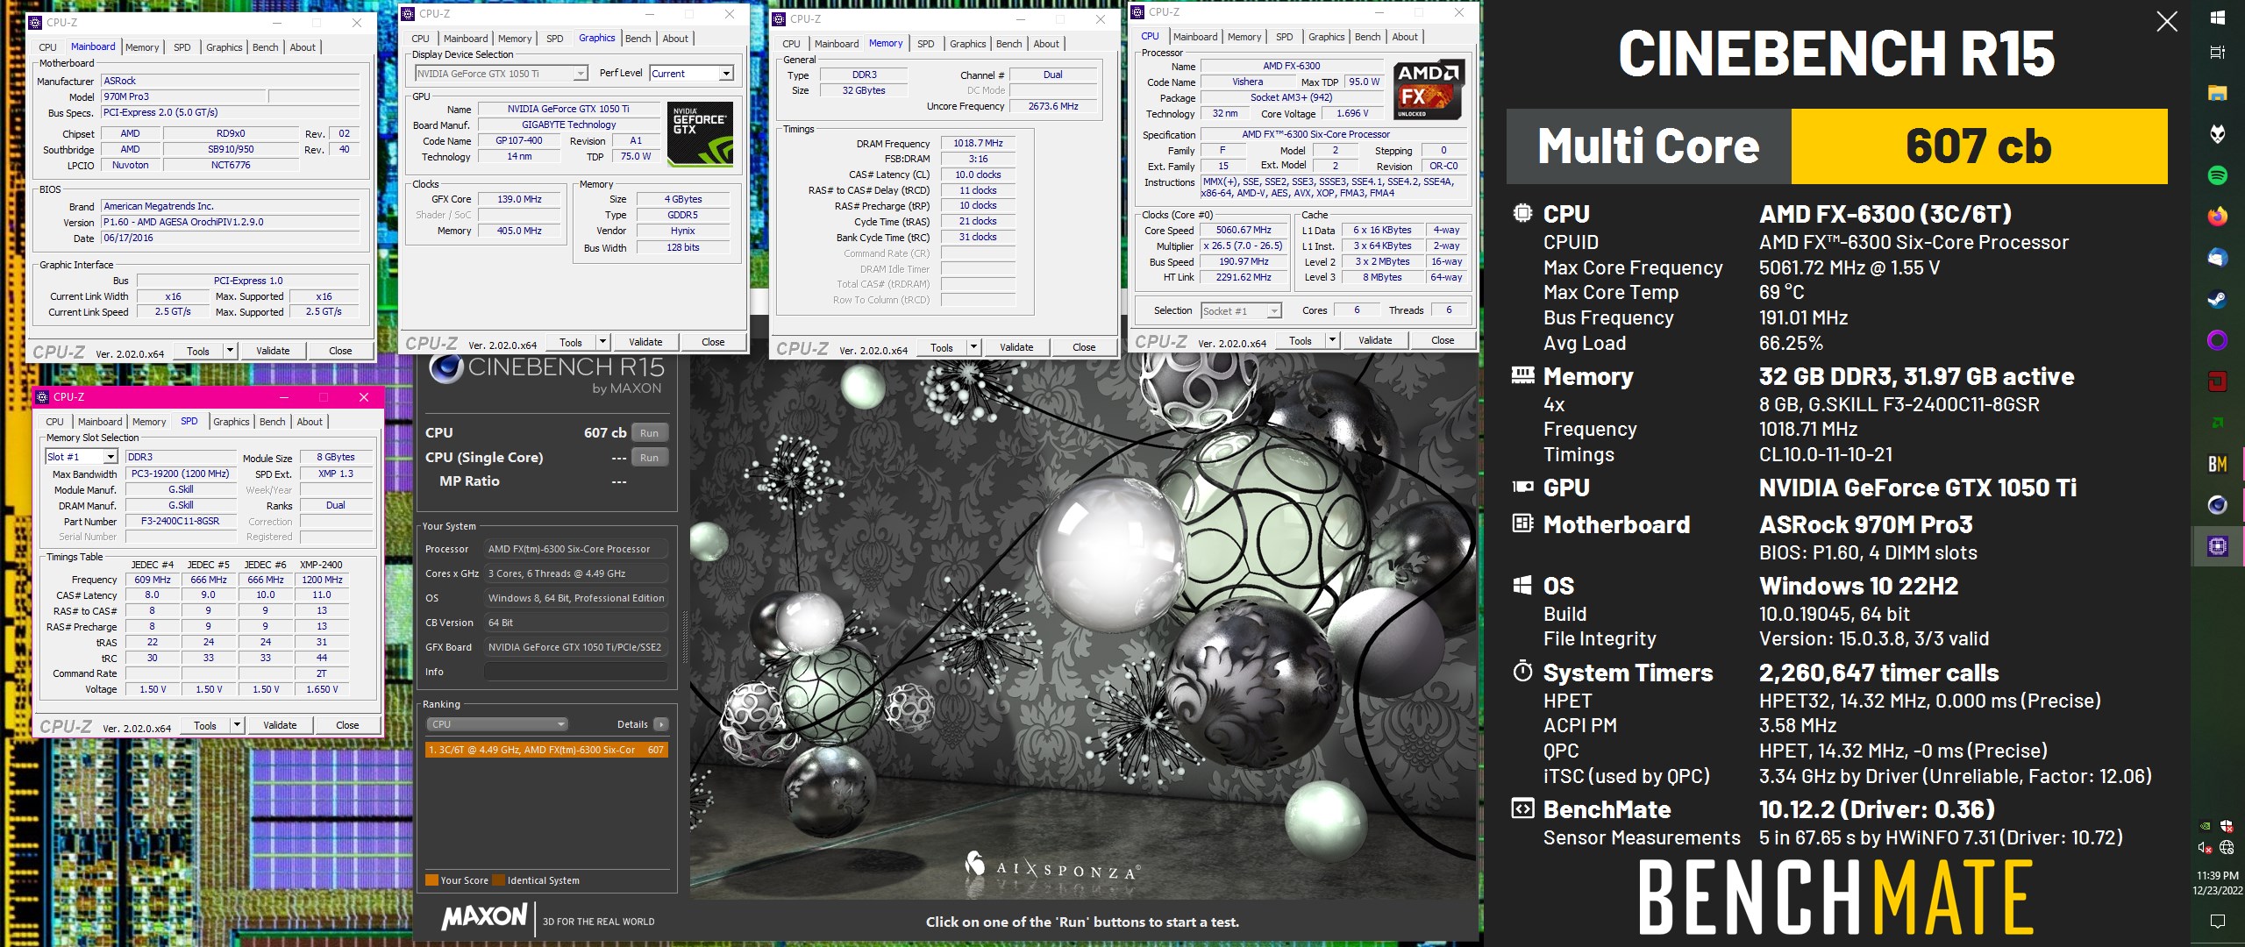Screen dimensions: 2245x947
Task: Click the MAXON logo at bottom
Action: pyautogui.click(x=483, y=918)
